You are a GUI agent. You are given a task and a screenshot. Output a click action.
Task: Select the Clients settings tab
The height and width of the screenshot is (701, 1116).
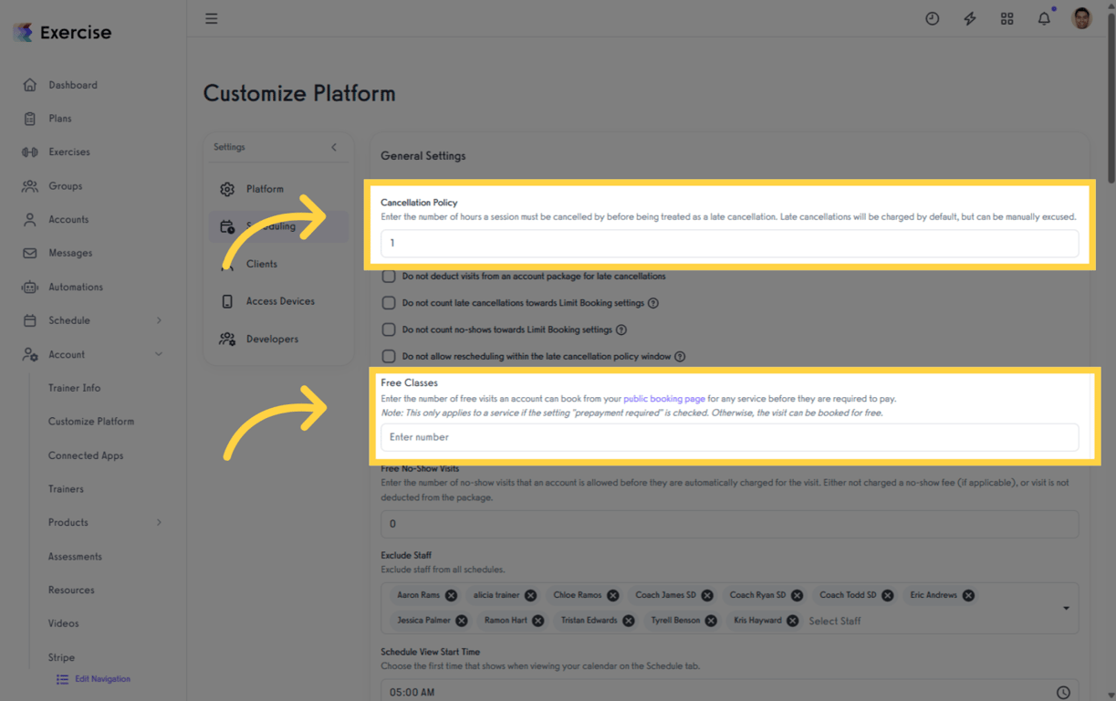278,264
